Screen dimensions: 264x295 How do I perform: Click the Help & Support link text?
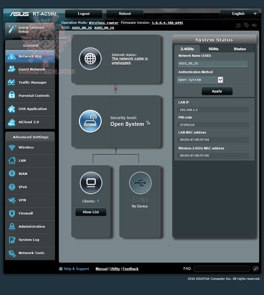click(76, 269)
